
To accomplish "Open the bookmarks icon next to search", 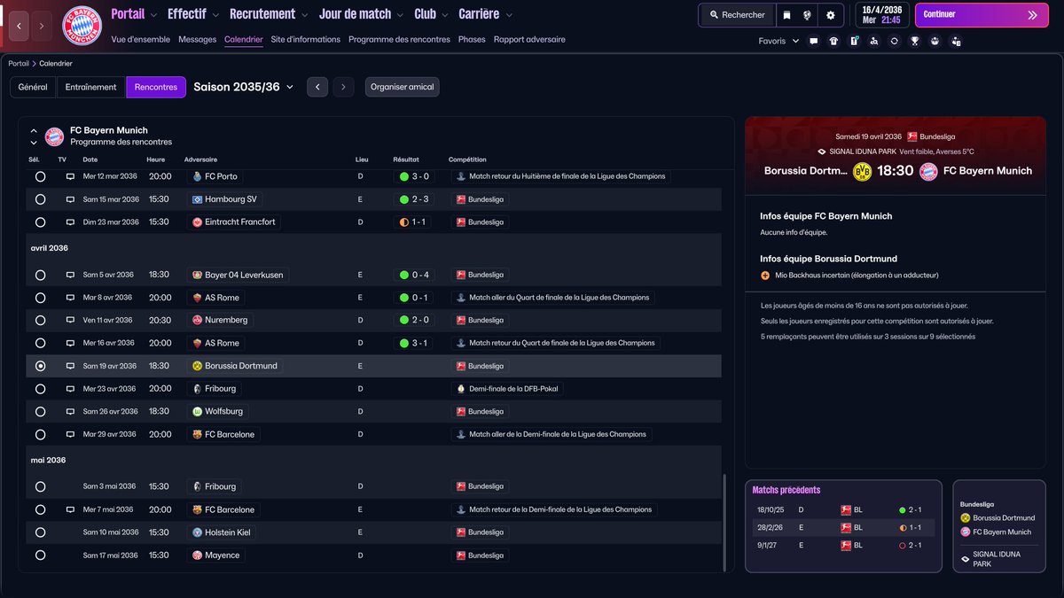I will (786, 15).
